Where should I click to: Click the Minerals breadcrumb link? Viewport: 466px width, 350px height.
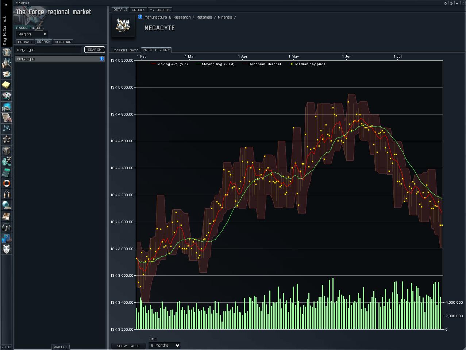pos(225,17)
